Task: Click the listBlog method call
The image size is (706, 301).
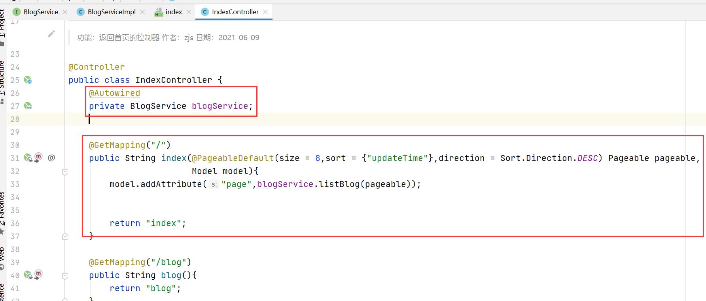Action: point(339,184)
